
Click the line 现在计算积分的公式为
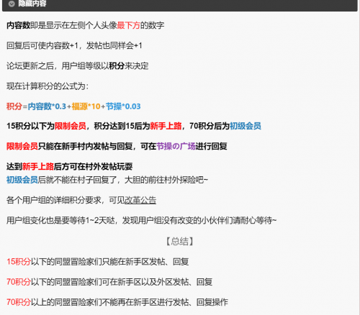click(48, 86)
